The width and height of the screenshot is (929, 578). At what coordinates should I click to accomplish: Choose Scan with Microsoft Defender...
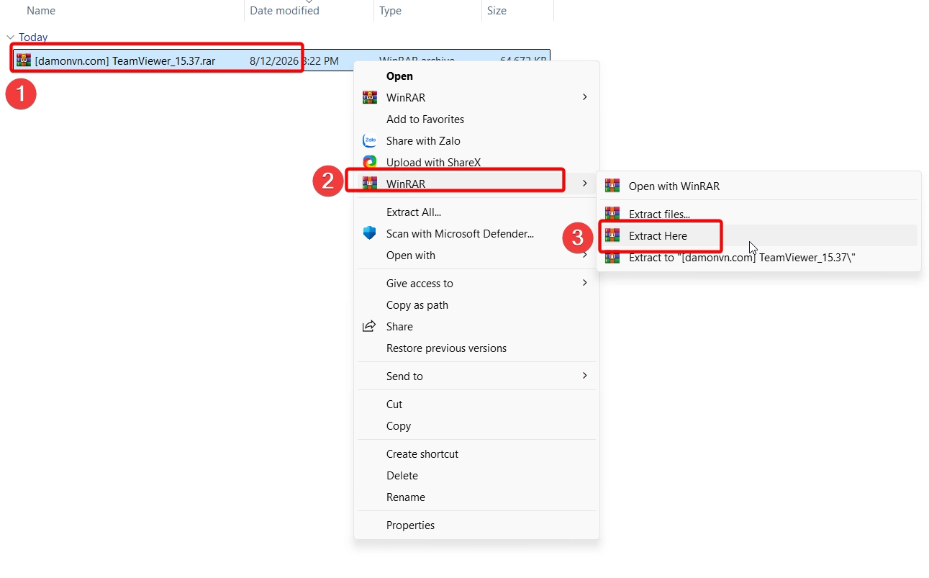point(460,234)
